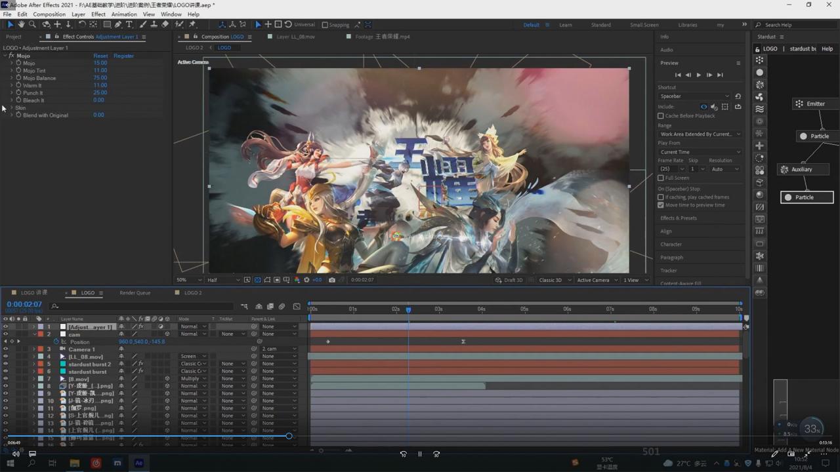Viewport: 840px width, 472px height.
Task: Open the Shortcut Spacebar dropdown
Action: coord(694,96)
